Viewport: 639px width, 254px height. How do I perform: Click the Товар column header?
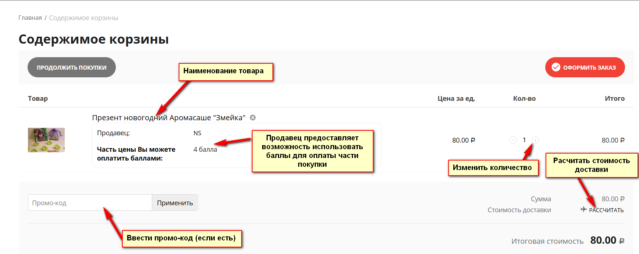(38, 99)
